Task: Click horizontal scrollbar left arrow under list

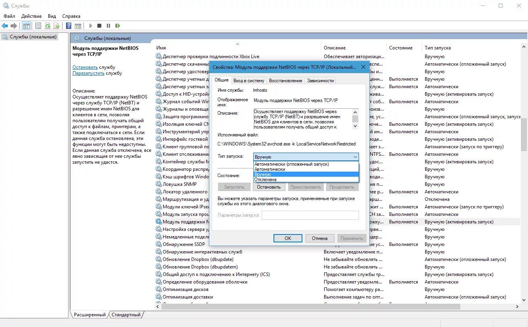Action: [158, 306]
